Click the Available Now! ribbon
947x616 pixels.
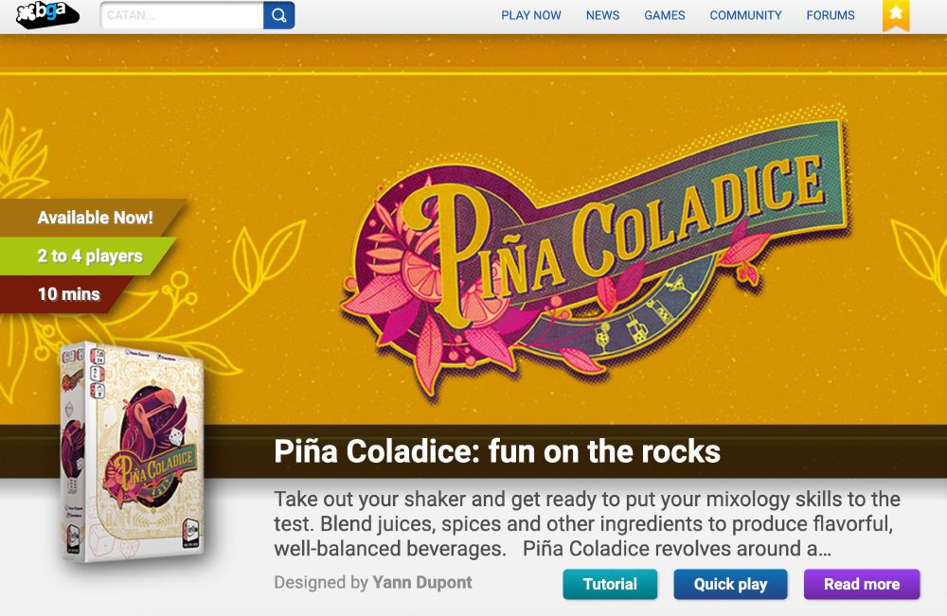point(94,218)
